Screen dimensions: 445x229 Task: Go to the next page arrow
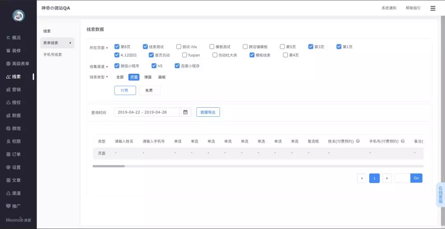coord(387,178)
